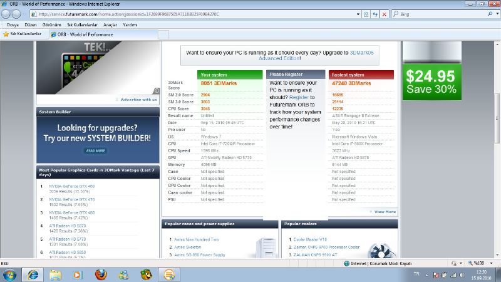The width and height of the screenshot is (501, 282).
Task: Open the ATI Radeon HD 5870 link
Action: [x=67, y=226]
